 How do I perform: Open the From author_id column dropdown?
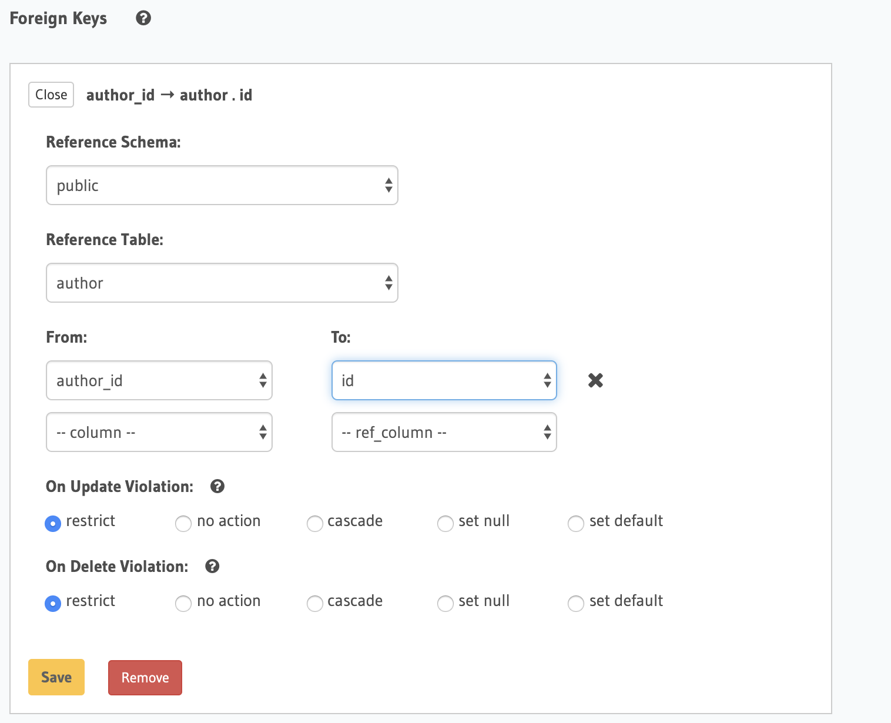click(x=159, y=380)
